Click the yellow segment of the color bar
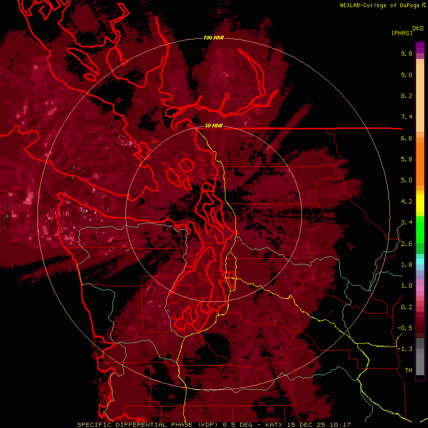The width and height of the screenshot is (428, 428). point(420,204)
